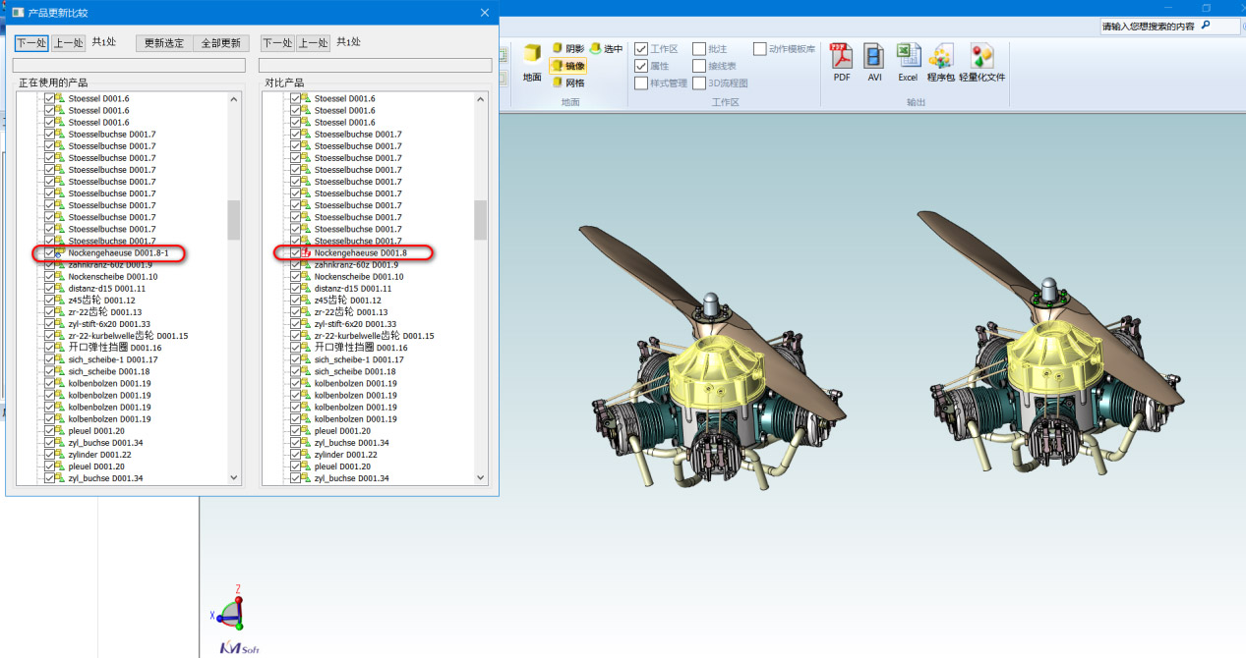
Task: Select Nockenscheibe D001.10 in left product list
Action: click(112, 277)
